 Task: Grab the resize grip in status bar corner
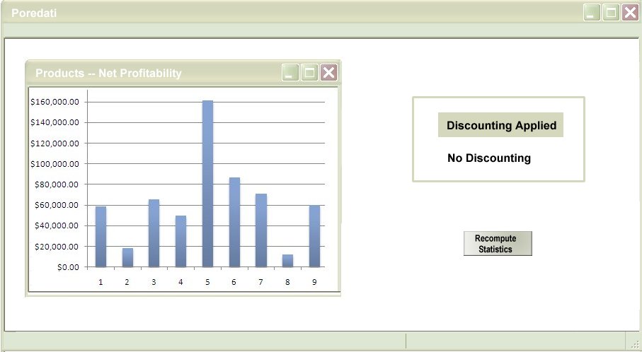click(635, 344)
